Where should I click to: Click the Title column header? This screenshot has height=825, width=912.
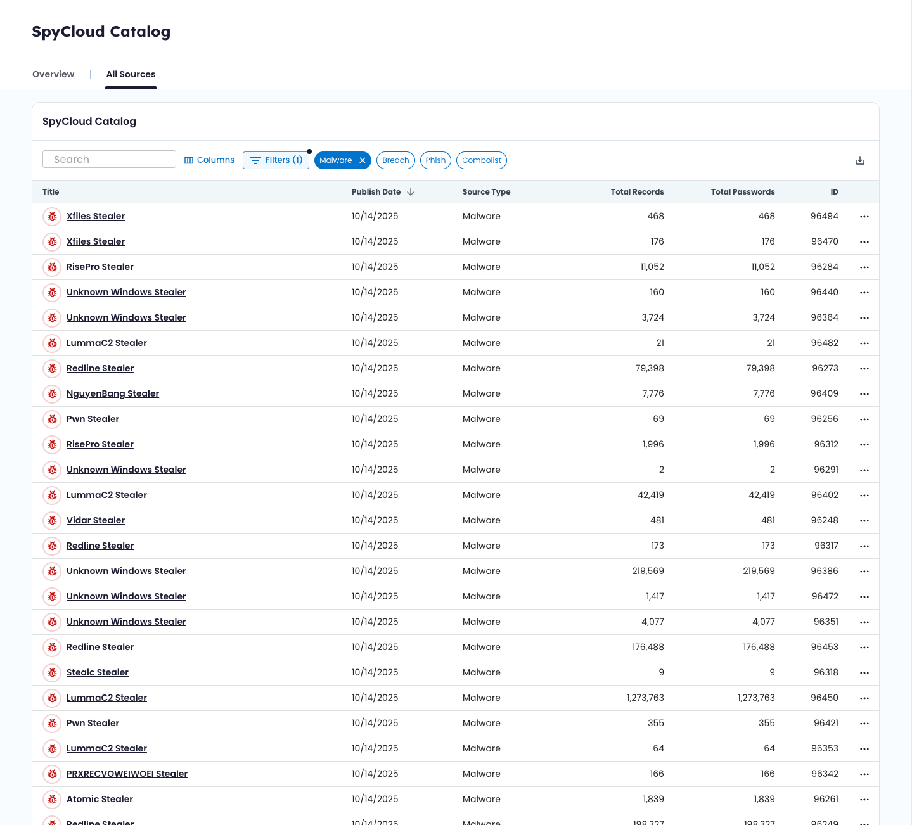pos(51,192)
